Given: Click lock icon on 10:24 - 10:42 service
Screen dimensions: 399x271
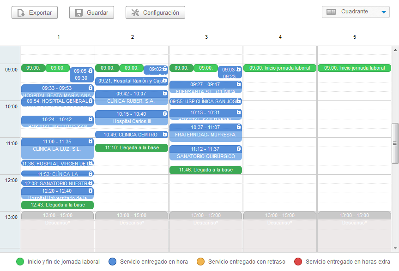Looking at the screenshot, I should 91,119.
